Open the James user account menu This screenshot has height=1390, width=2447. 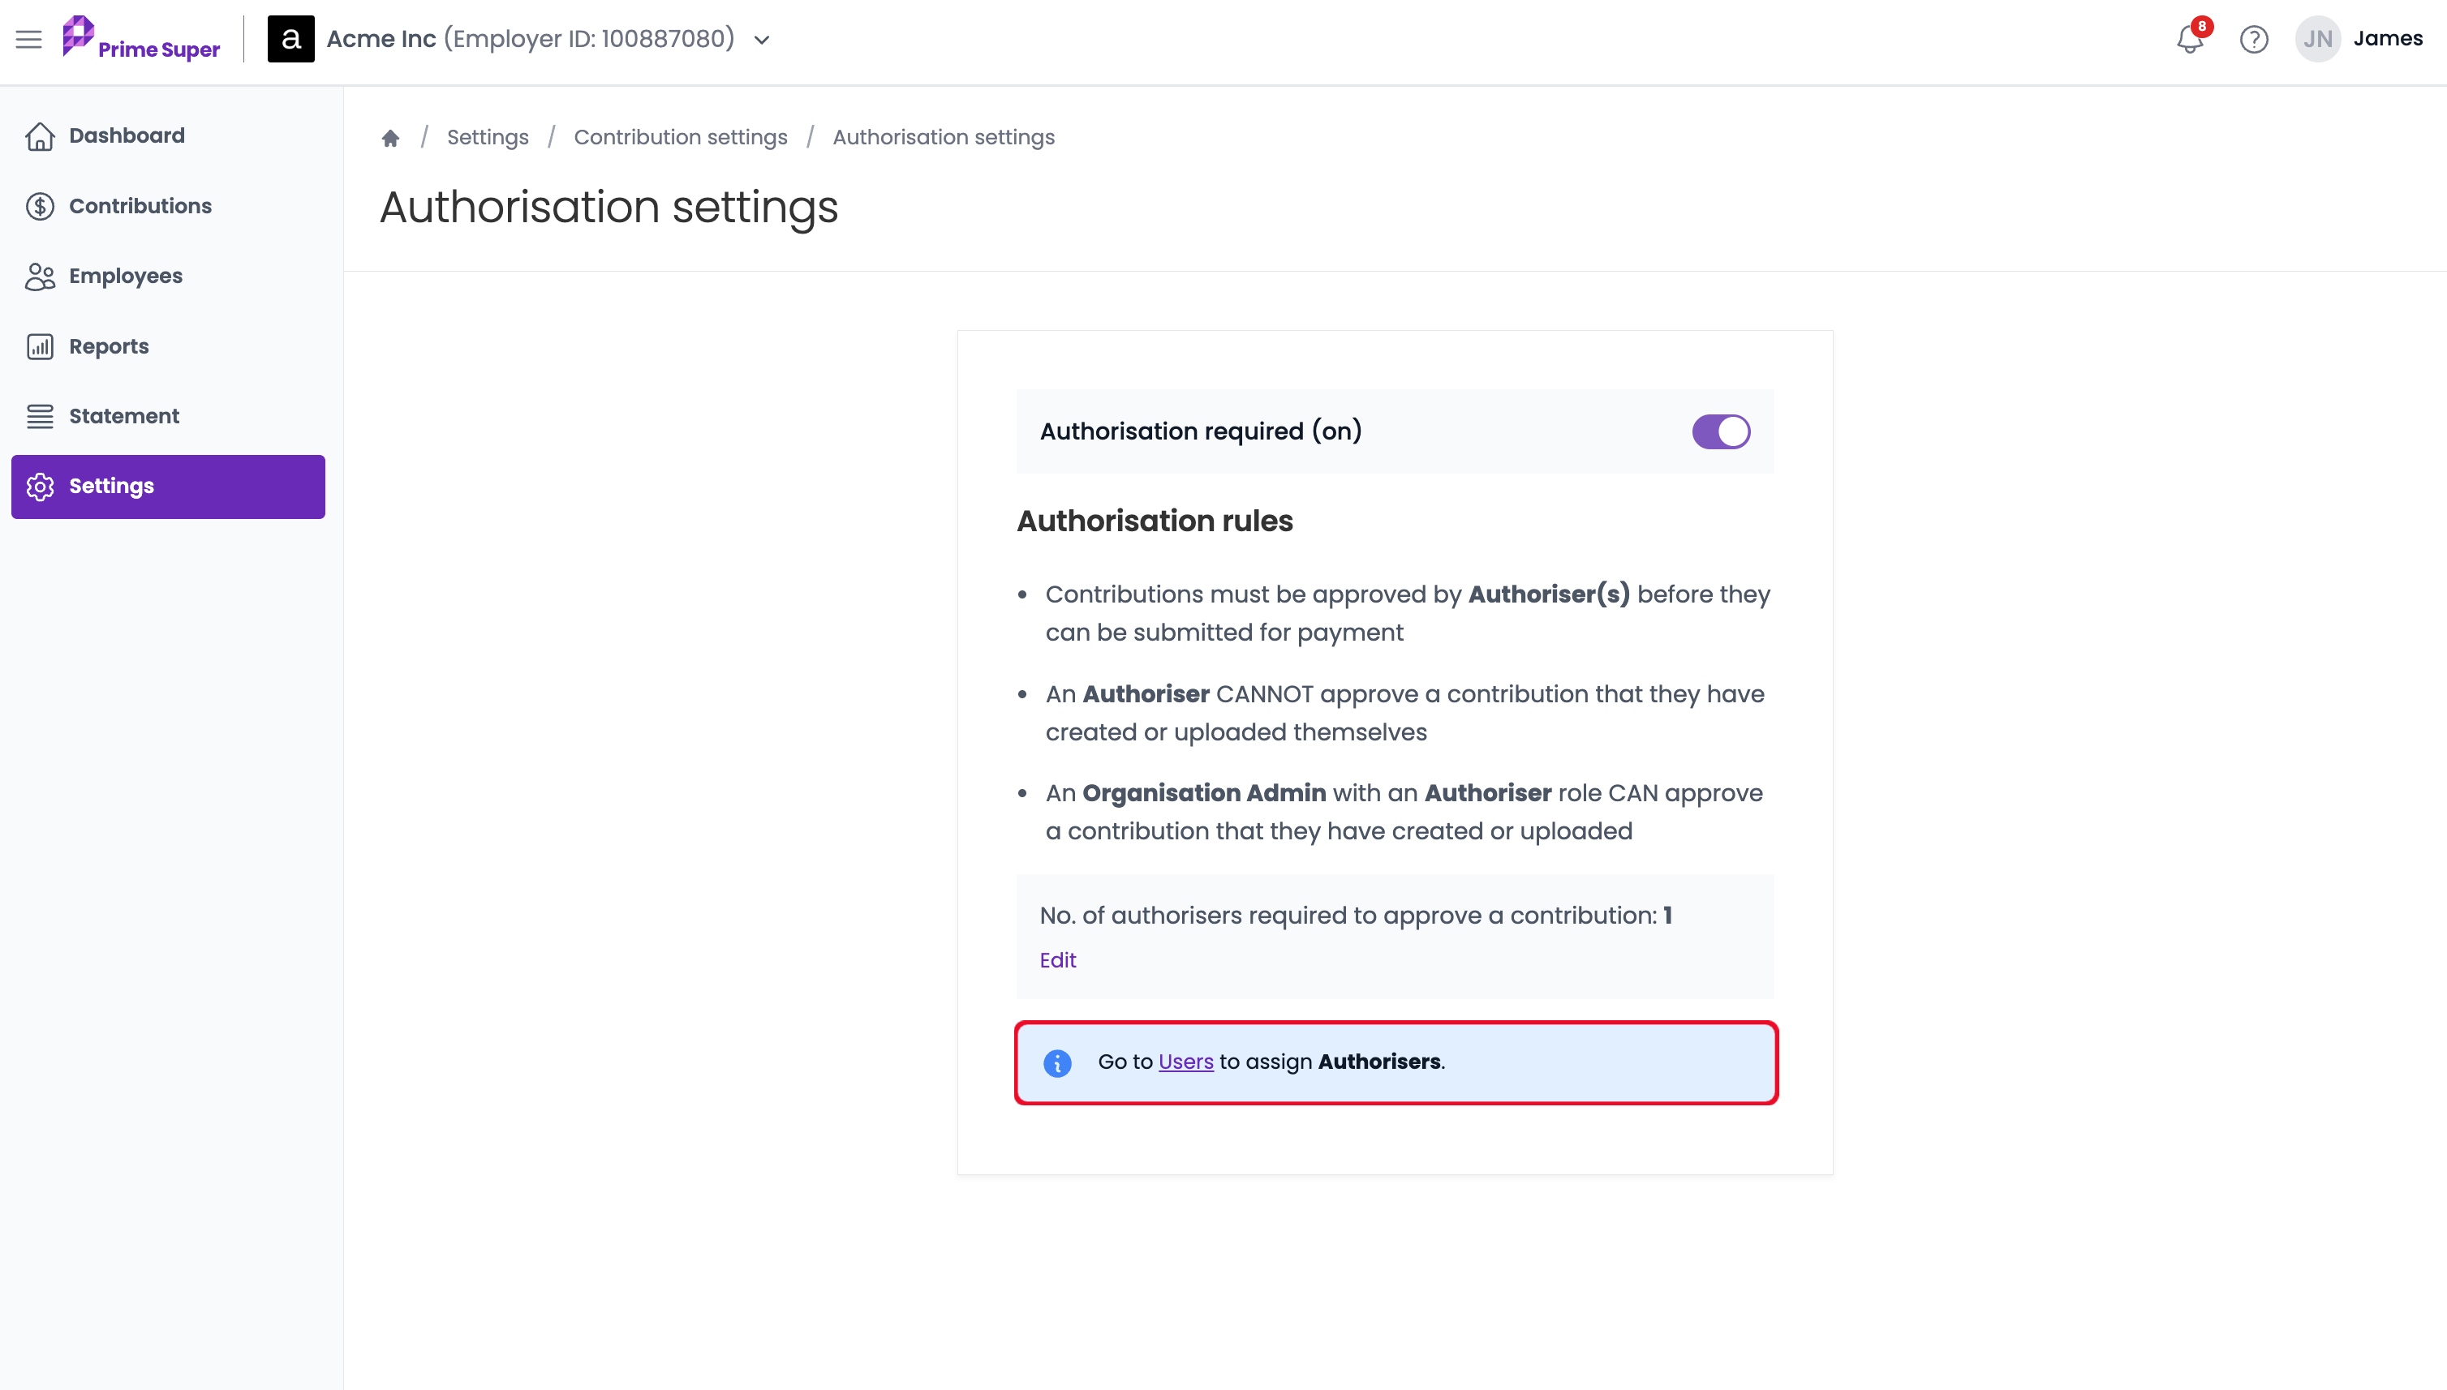(x=2387, y=38)
